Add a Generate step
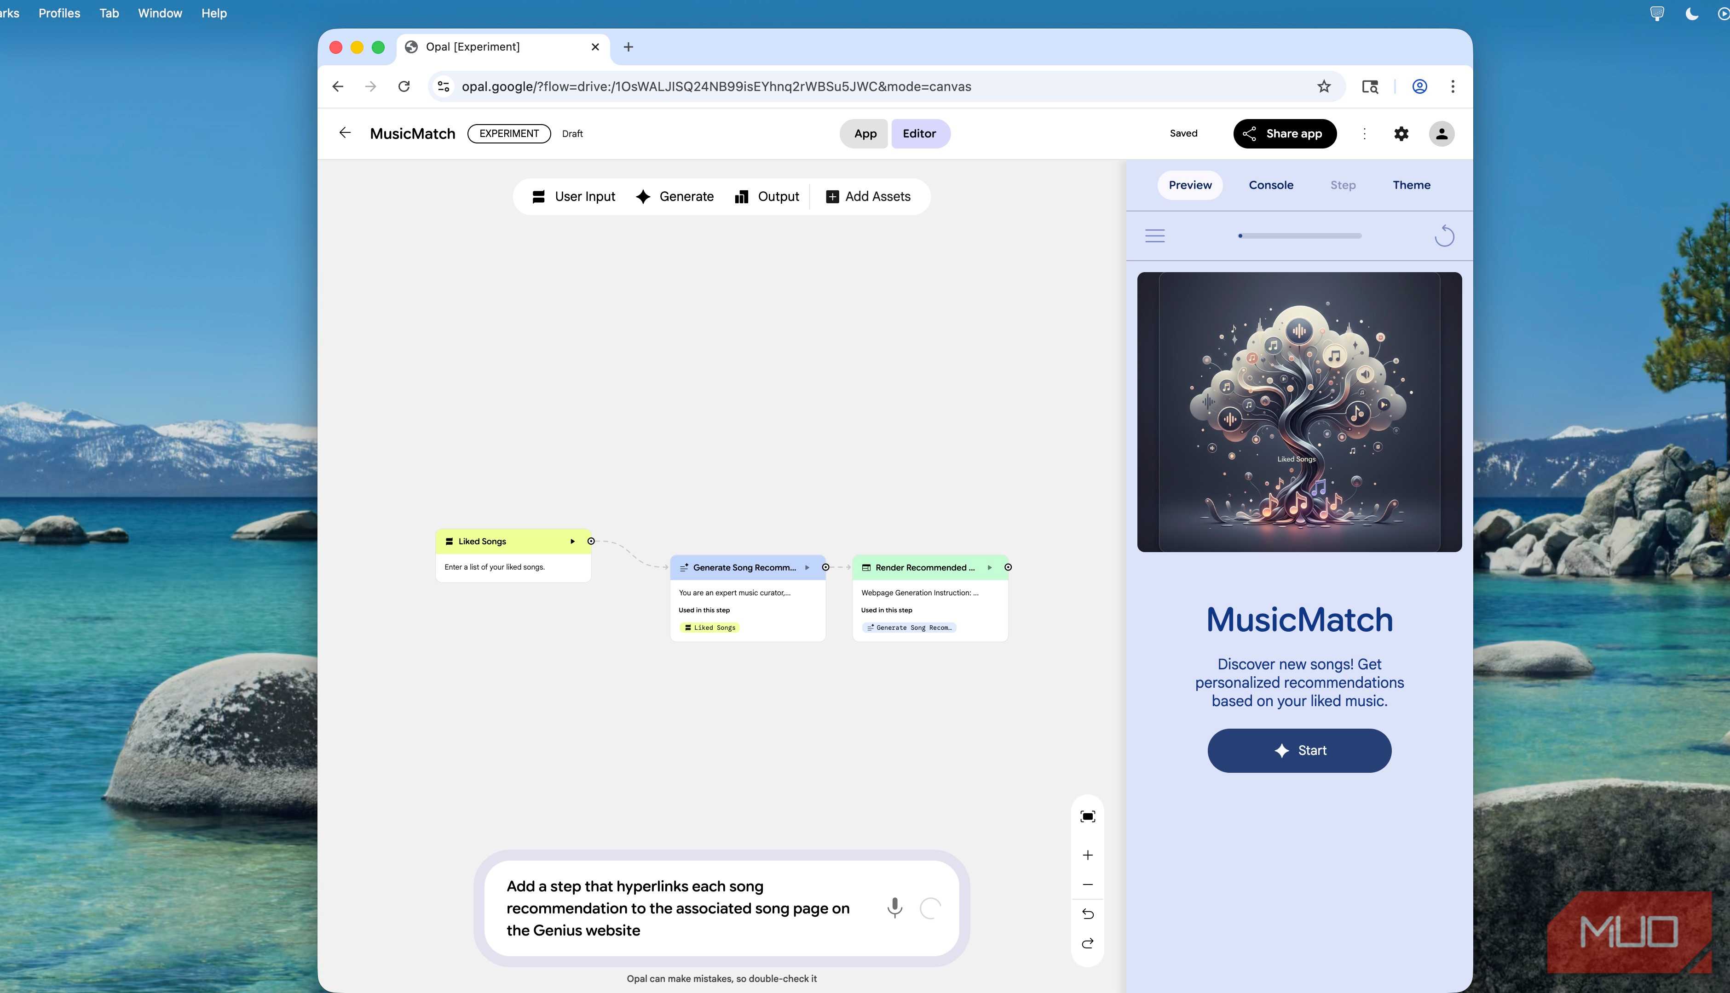The width and height of the screenshot is (1730, 993). pyautogui.click(x=675, y=196)
